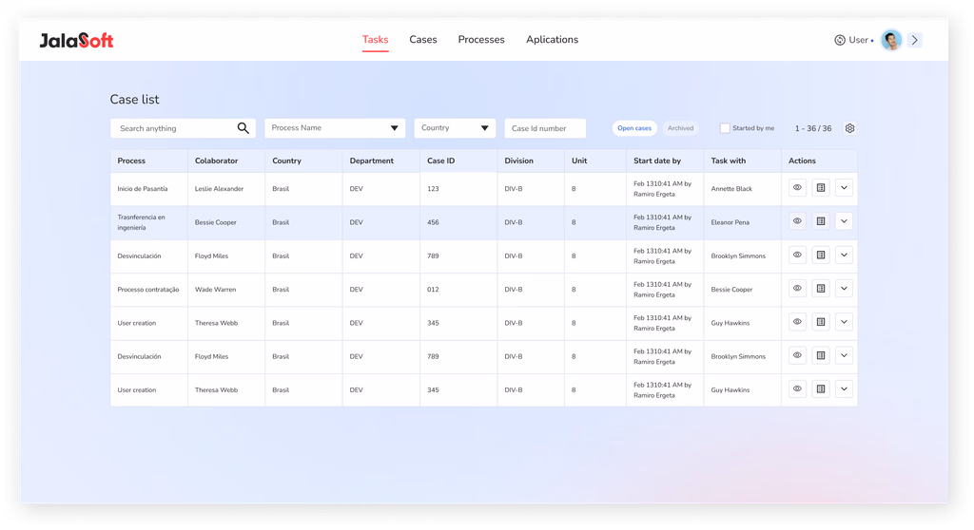Image resolution: width=974 pixels, height=530 pixels.
Task: Click the case ID 123 cell
Action: coord(458,189)
